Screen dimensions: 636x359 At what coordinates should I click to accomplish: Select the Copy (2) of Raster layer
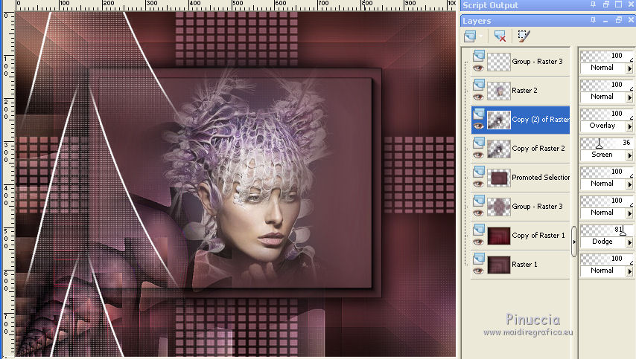tap(541, 120)
